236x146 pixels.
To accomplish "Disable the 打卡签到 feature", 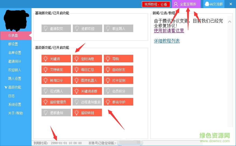I will [x=118, y=80].
